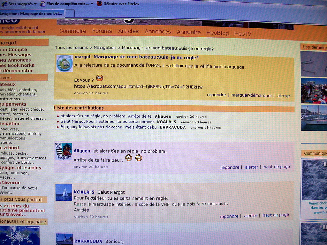Open Mon Compte in the sidebar
Viewport: 327px width, 245px height.
pyautogui.click(x=13, y=49)
